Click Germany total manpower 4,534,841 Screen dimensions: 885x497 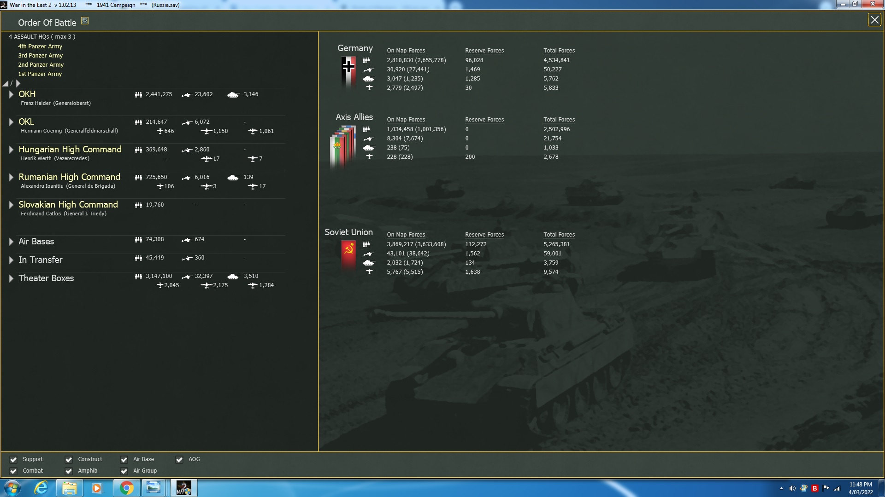click(557, 60)
